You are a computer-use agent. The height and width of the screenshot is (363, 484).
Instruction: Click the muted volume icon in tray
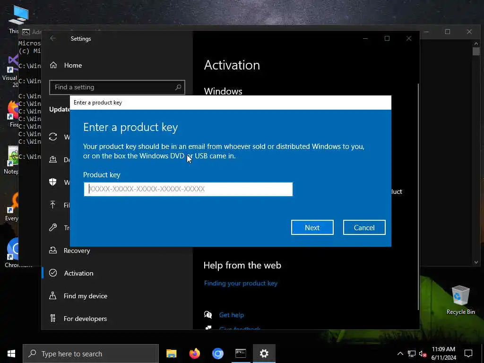coord(423,354)
